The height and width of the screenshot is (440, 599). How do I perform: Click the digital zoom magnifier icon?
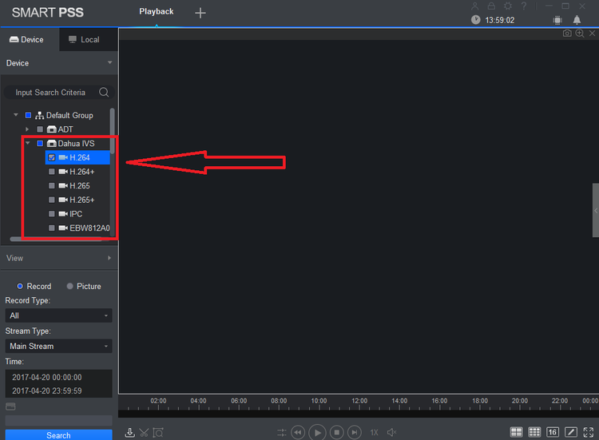tap(580, 34)
